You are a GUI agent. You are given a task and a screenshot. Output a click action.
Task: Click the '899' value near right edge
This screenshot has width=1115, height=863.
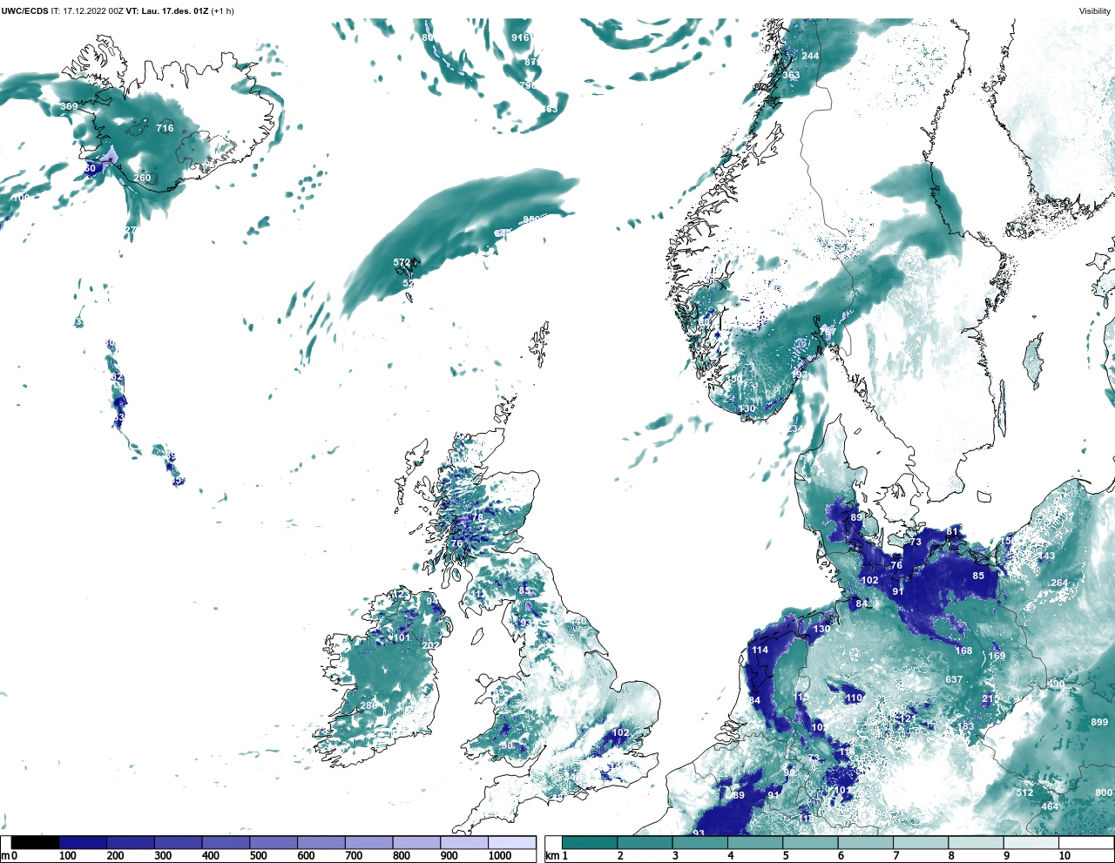click(x=1099, y=722)
